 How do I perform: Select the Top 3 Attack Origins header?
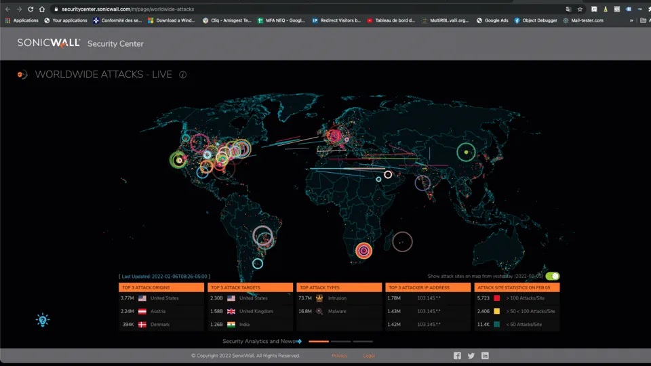coord(161,287)
